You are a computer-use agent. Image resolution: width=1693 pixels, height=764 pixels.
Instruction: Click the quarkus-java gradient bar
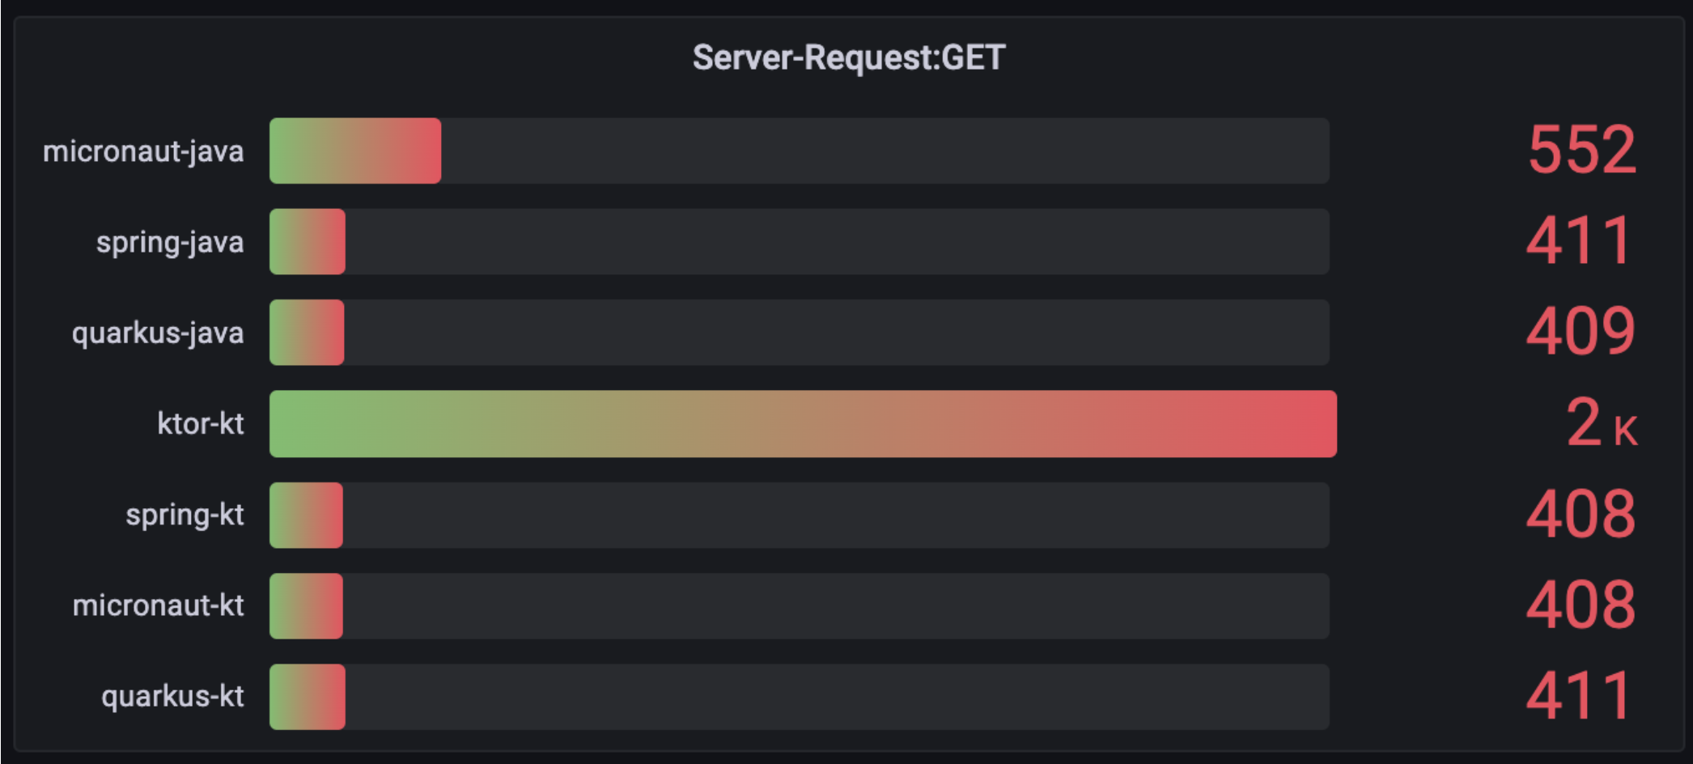307,333
